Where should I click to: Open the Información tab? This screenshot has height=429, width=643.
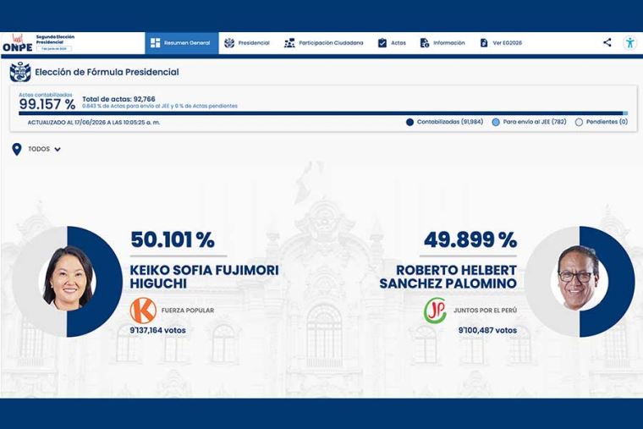[442, 42]
